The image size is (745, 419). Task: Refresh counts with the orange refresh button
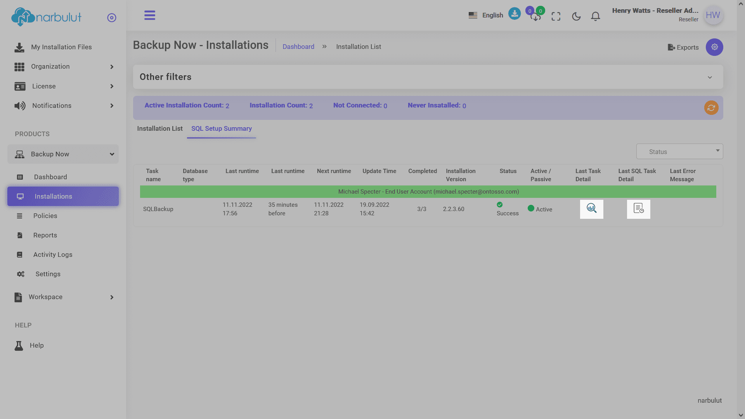[711, 108]
